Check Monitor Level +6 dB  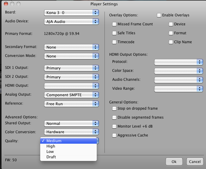point(115,126)
